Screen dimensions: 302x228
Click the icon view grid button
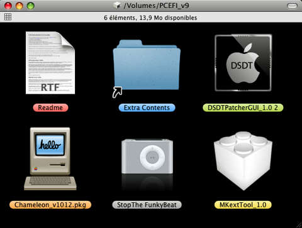coord(8,17)
